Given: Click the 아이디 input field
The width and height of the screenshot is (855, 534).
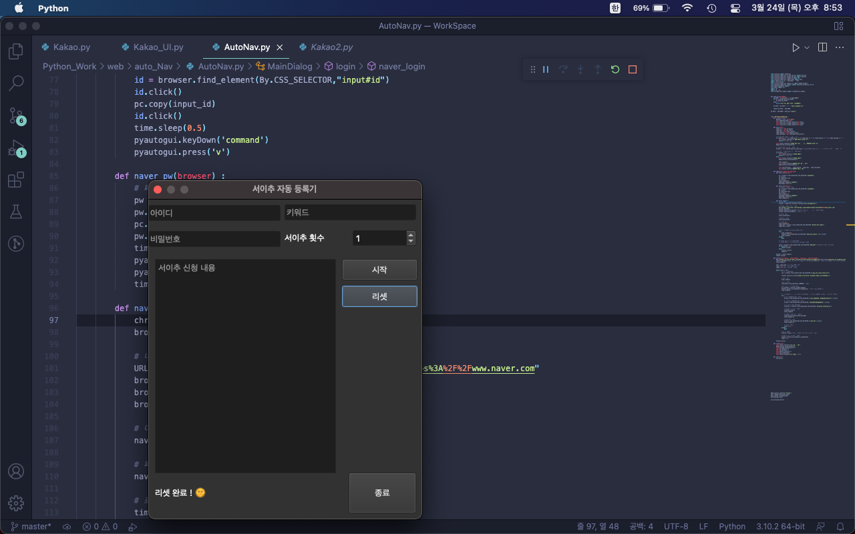Looking at the screenshot, I should 214,212.
